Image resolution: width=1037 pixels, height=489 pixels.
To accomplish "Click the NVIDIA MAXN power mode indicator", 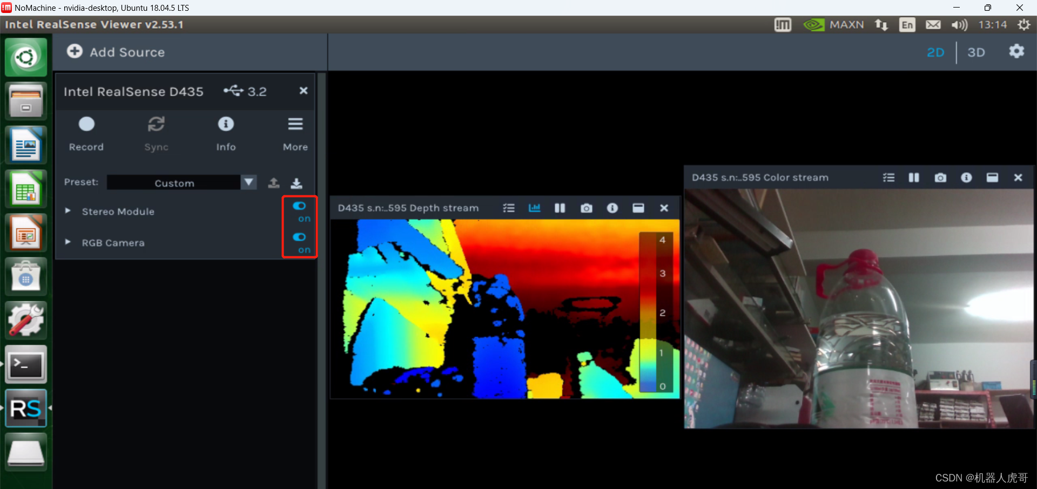I will [x=833, y=24].
